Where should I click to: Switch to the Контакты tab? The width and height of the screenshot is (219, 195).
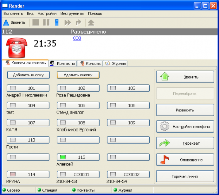click(x=63, y=64)
